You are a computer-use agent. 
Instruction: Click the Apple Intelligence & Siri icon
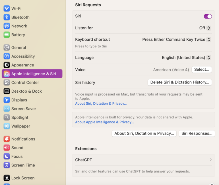click(7, 74)
